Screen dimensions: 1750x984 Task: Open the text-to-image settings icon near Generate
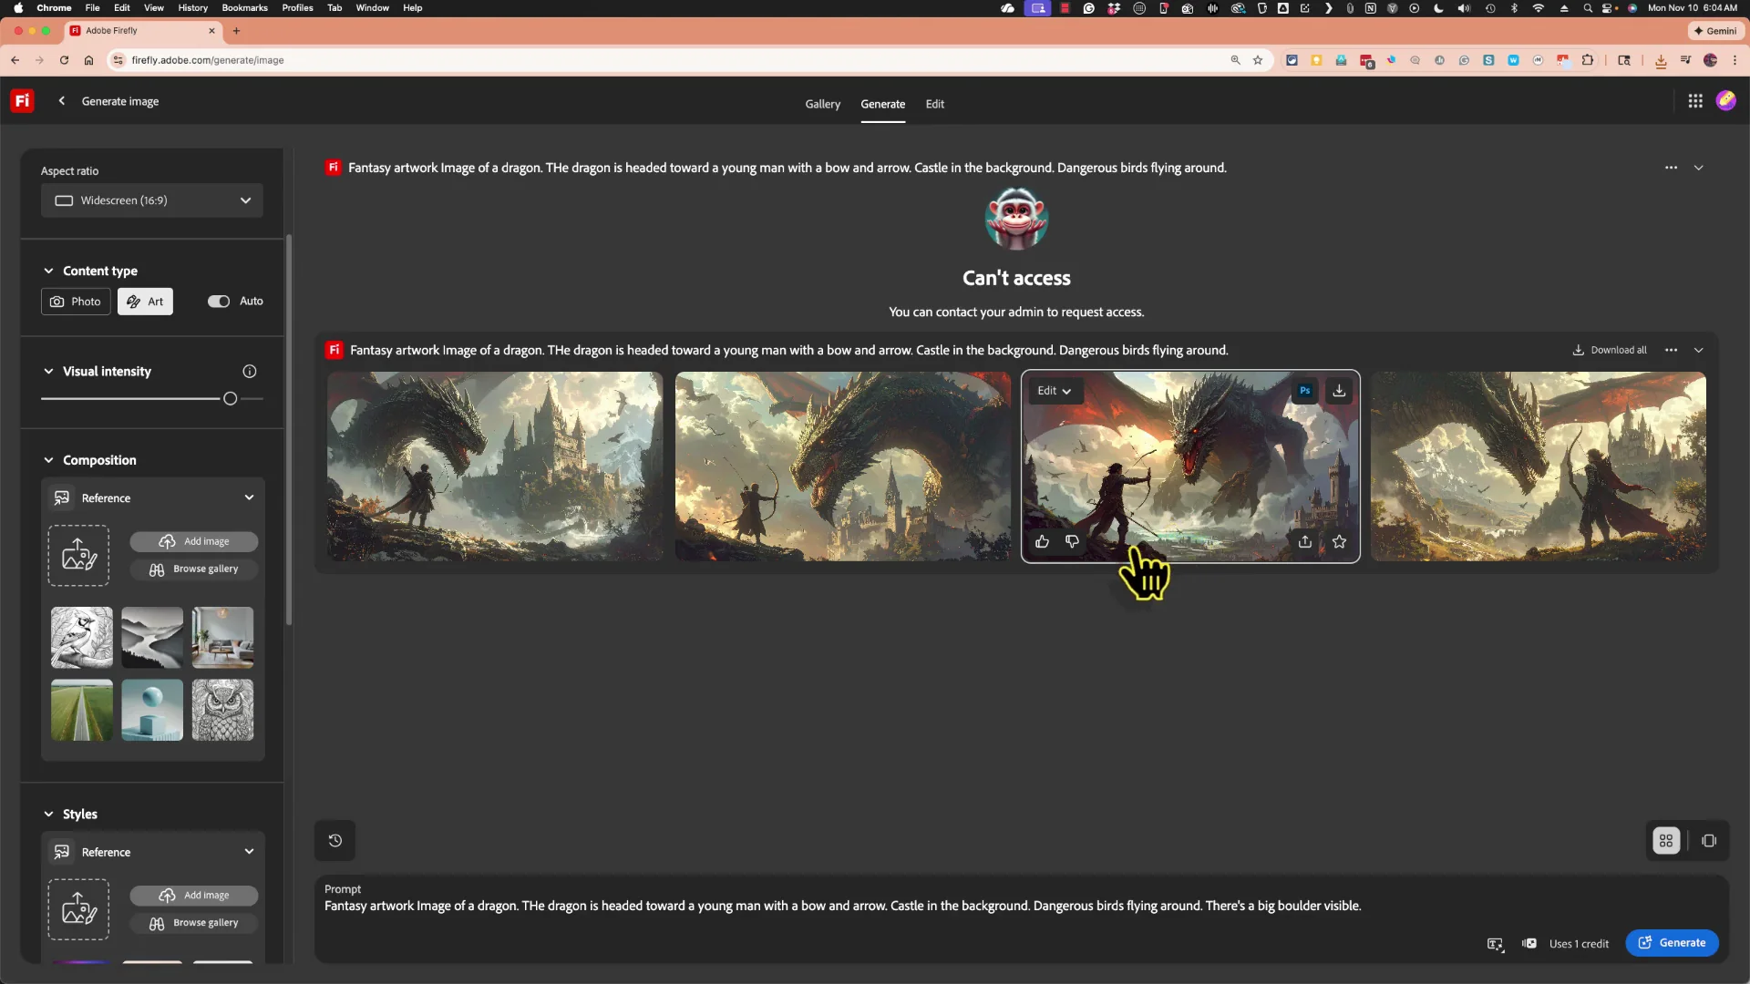(1496, 944)
